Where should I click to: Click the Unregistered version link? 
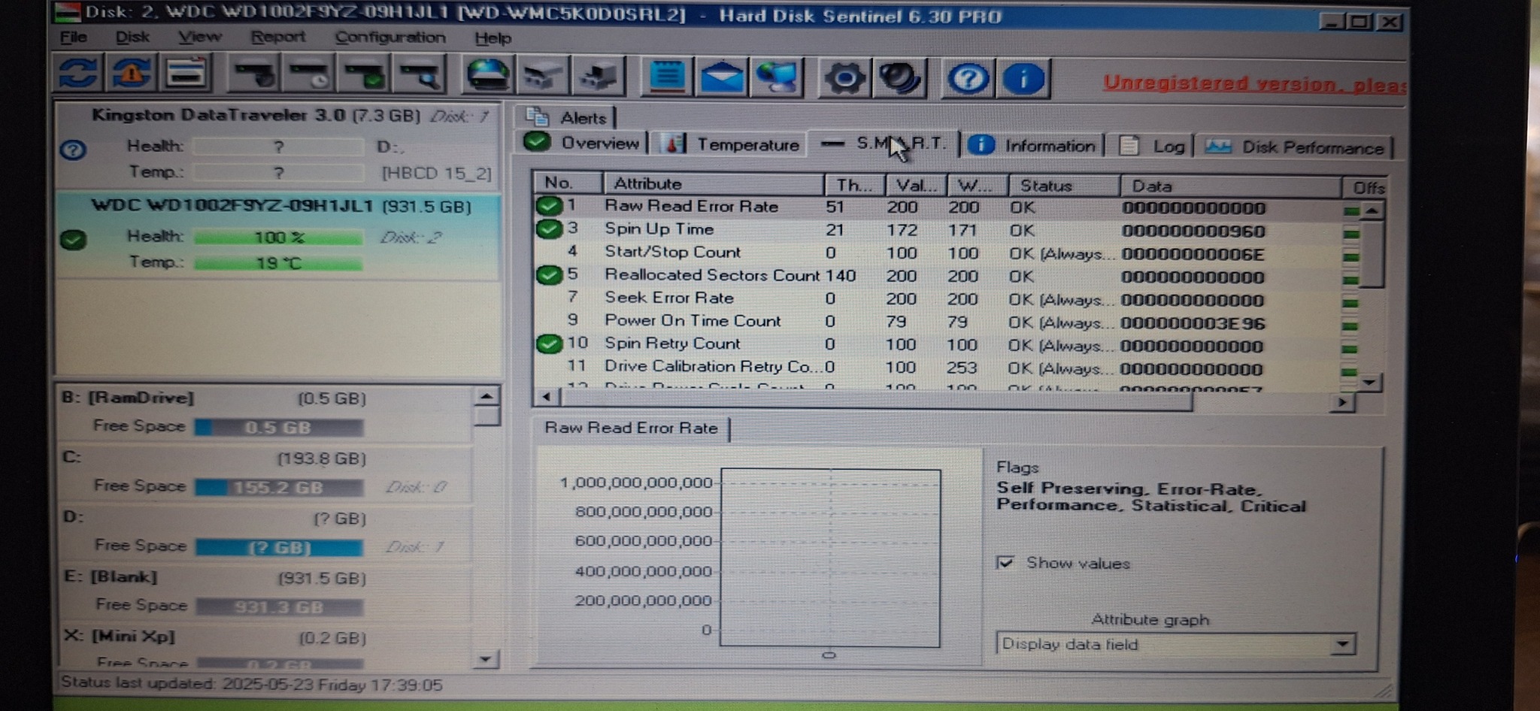1254,83
